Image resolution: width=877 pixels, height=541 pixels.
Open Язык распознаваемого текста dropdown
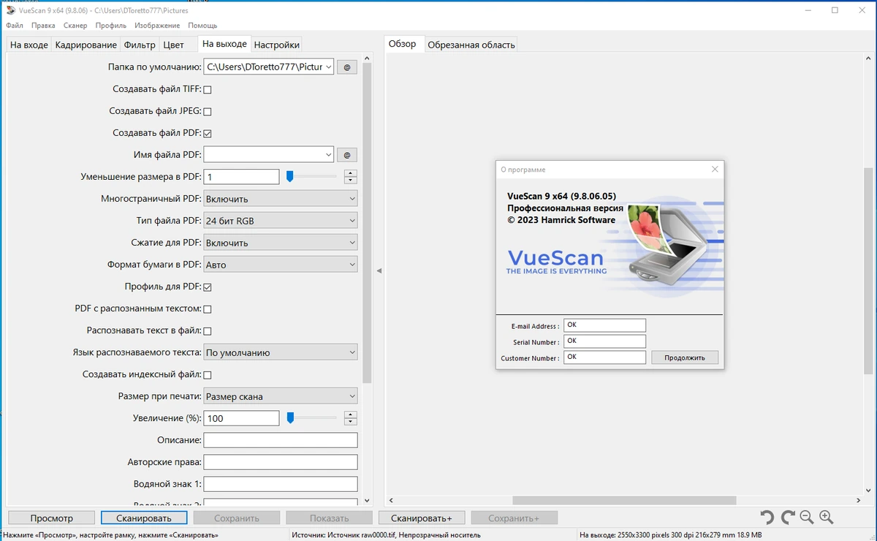281,352
